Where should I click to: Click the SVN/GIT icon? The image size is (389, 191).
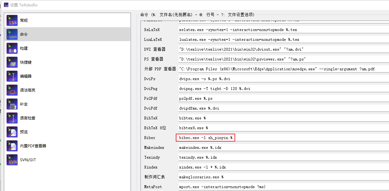(x=12, y=160)
